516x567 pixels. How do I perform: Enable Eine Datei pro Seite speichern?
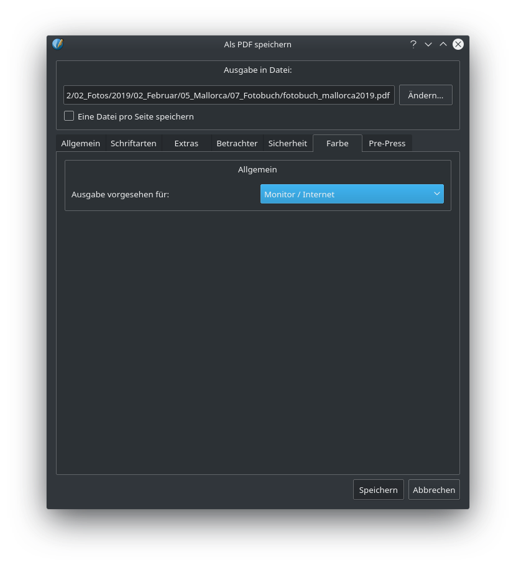pos(69,116)
